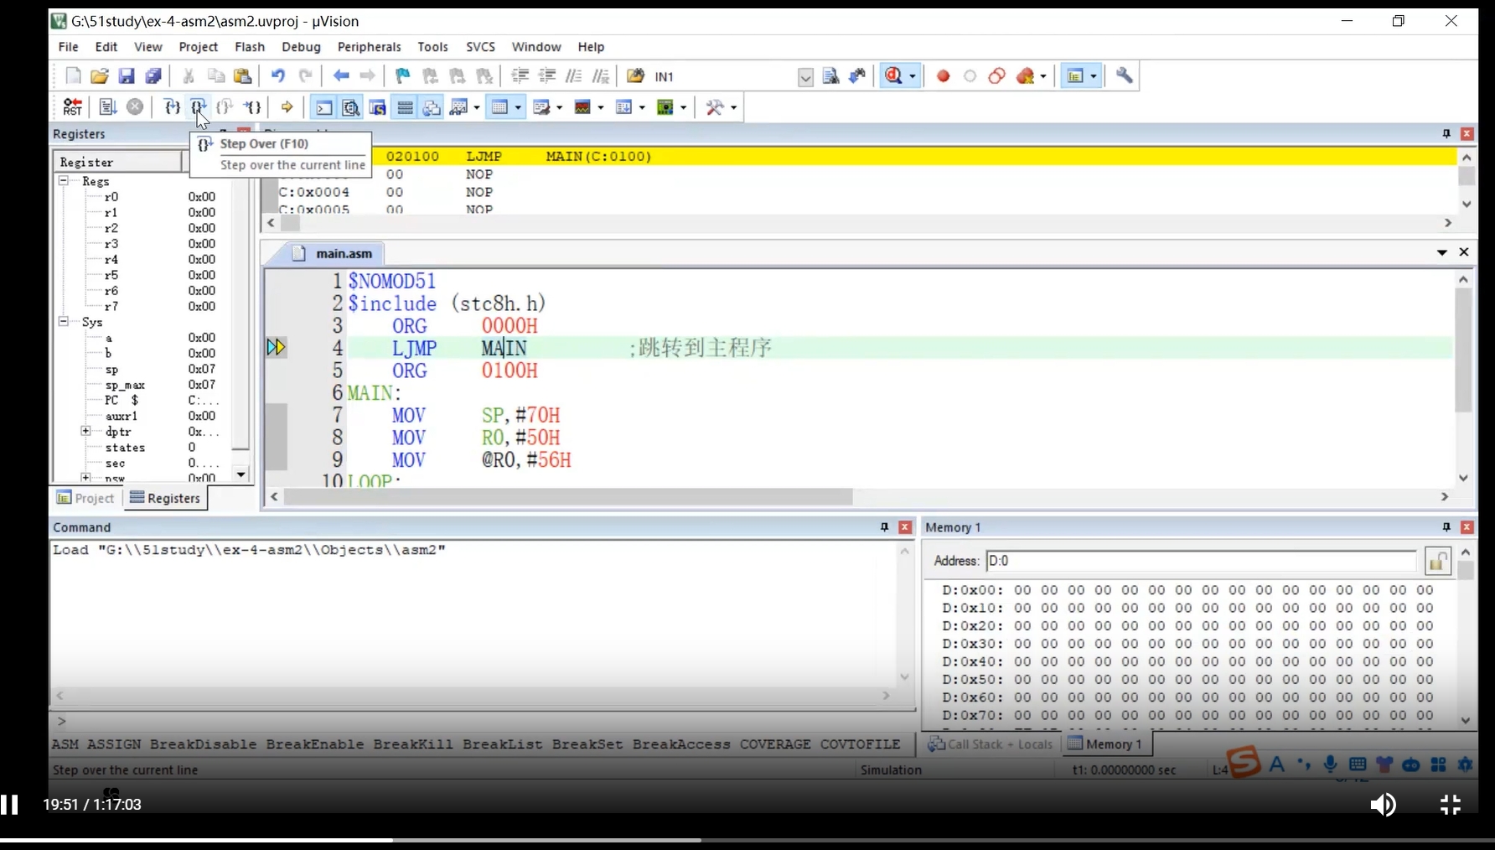Image resolution: width=1495 pixels, height=850 pixels.
Task: Open the SVCS menu
Action: pos(480,47)
